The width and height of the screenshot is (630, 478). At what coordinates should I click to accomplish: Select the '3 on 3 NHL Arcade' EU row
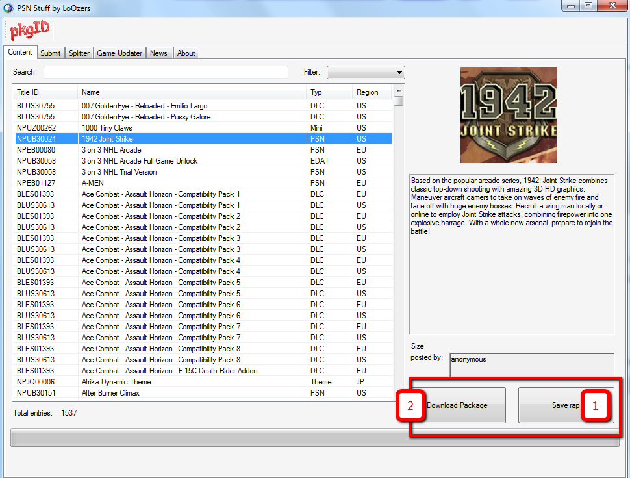coord(202,150)
